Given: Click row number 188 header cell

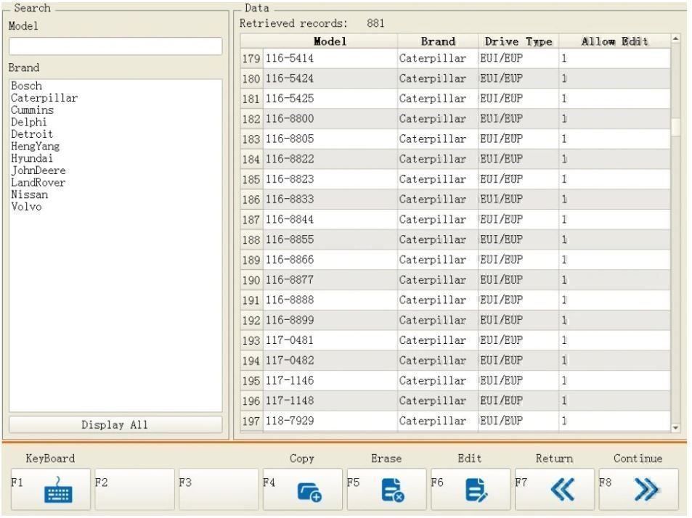Looking at the screenshot, I should (x=251, y=239).
